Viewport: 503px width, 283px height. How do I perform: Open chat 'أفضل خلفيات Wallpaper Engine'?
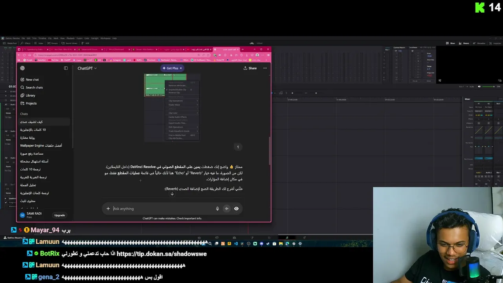tap(41, 145)
